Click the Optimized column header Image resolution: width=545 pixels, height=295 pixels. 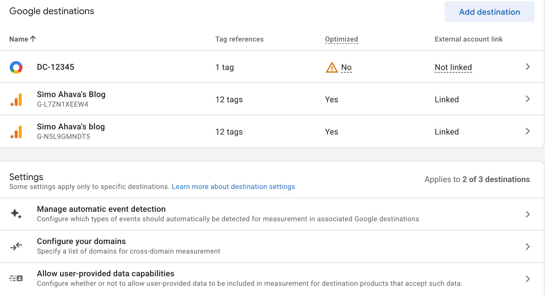coord(341,39)
